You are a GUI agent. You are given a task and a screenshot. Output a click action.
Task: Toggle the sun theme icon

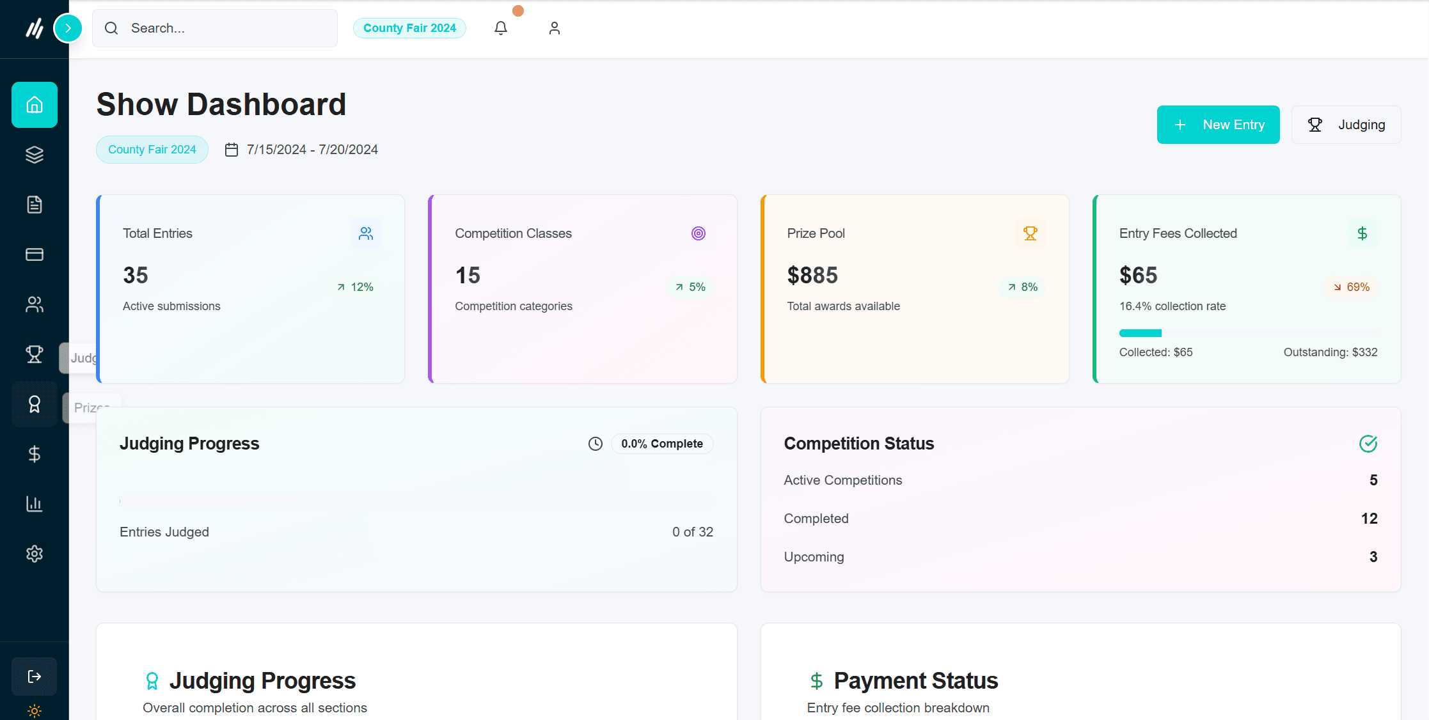pos(35,711)
